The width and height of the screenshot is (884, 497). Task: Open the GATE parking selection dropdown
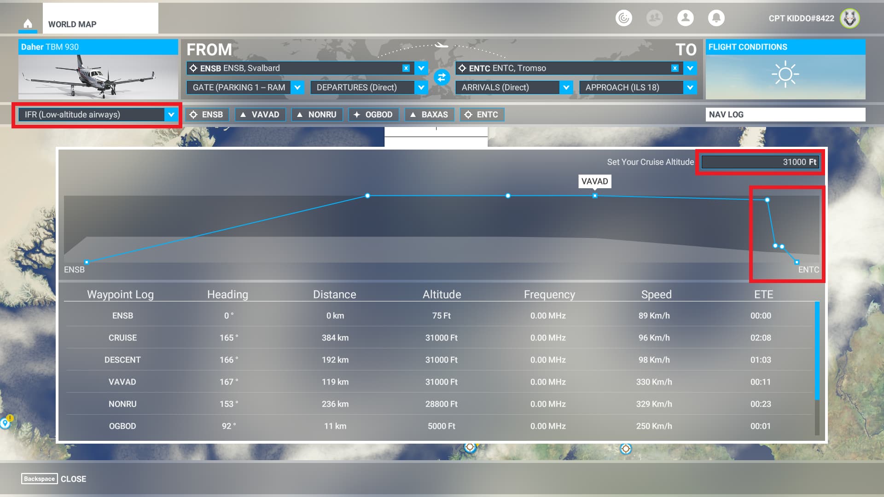tap(297, 87)
